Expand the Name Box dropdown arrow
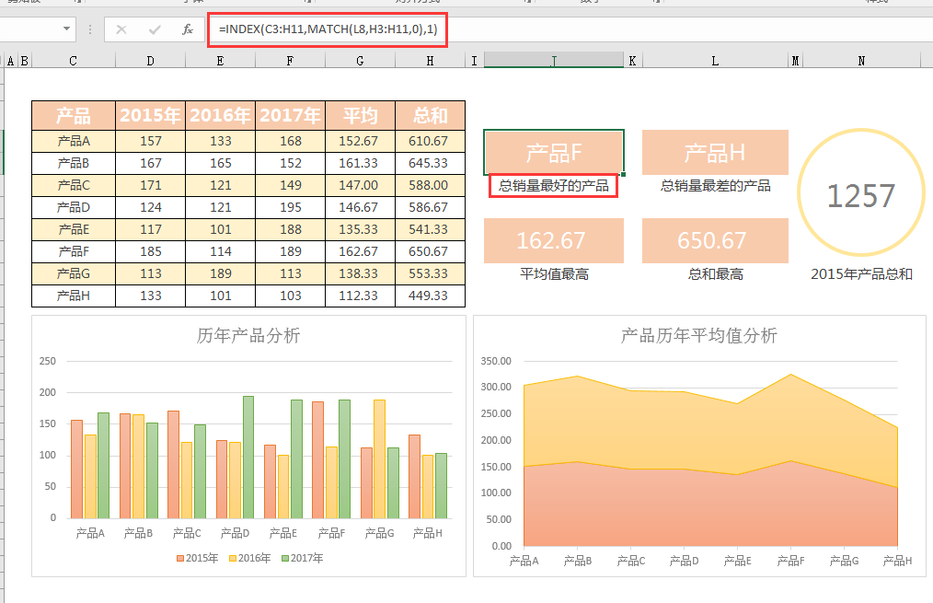This screenshot has width=933, height=603. point(66,29)
